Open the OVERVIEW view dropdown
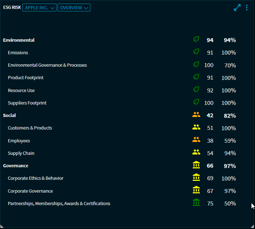The height and width of the screenshot is (229, 255). tap(74, 7)
